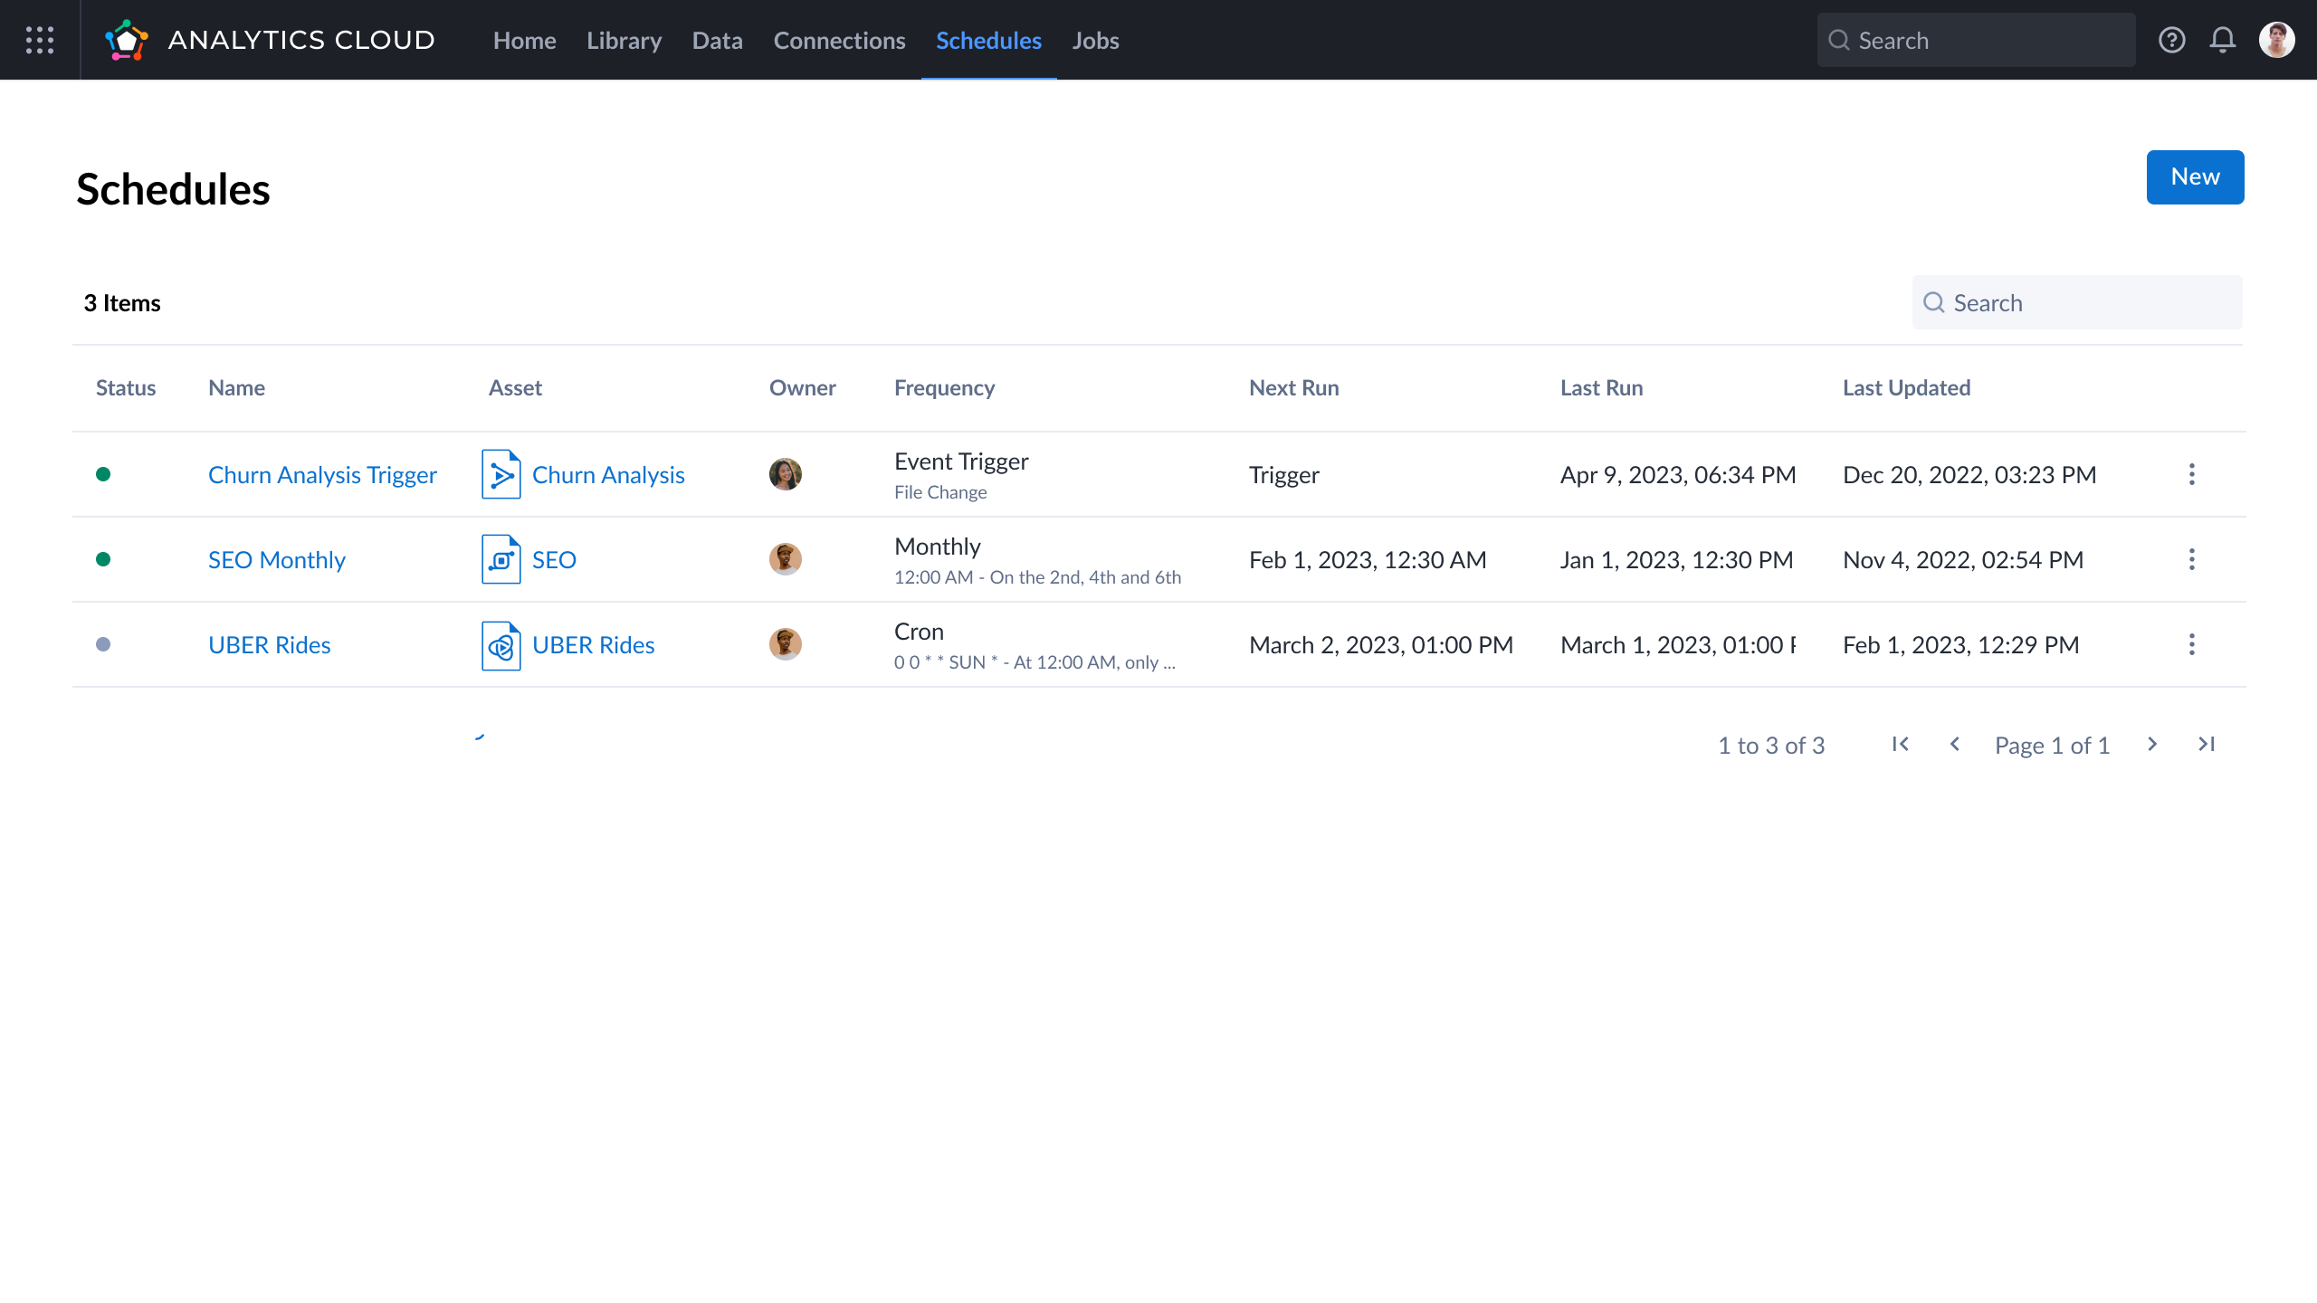The width and height of the screenshot is (2317, 1303).
Task: Open the user profile avatar menu
Action: [2276, 40]
